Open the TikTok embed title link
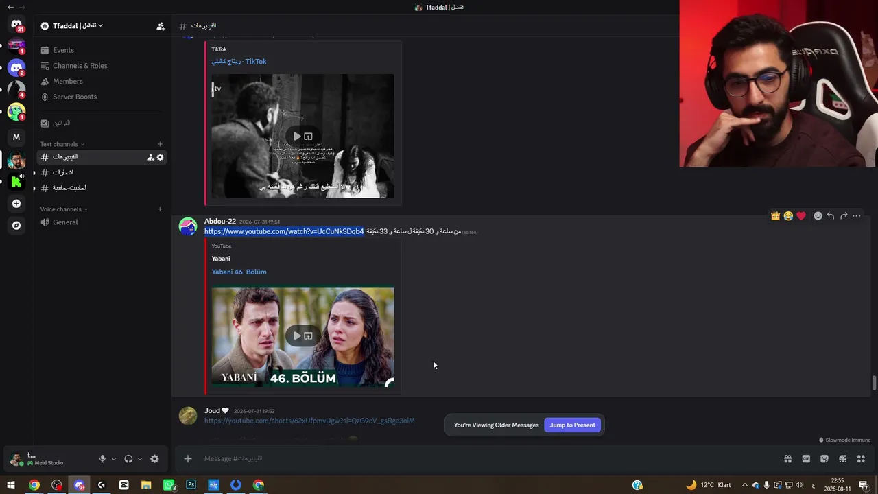Screen dimensions: 878x494 [239, 62]
